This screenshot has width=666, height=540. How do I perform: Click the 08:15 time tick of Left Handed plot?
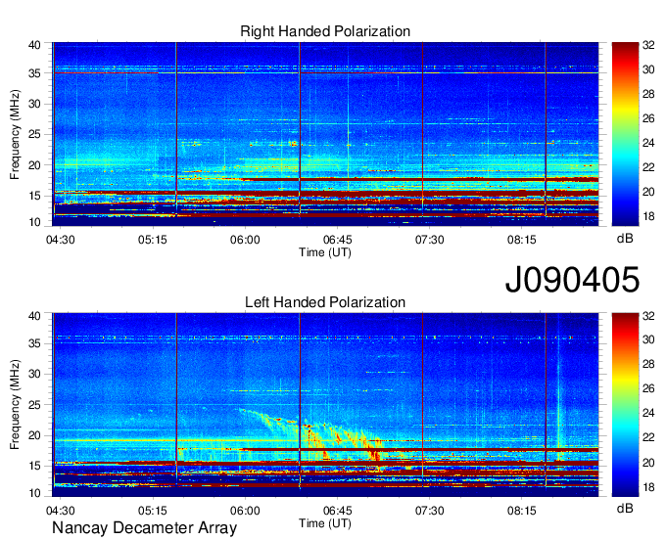(522, 511)
